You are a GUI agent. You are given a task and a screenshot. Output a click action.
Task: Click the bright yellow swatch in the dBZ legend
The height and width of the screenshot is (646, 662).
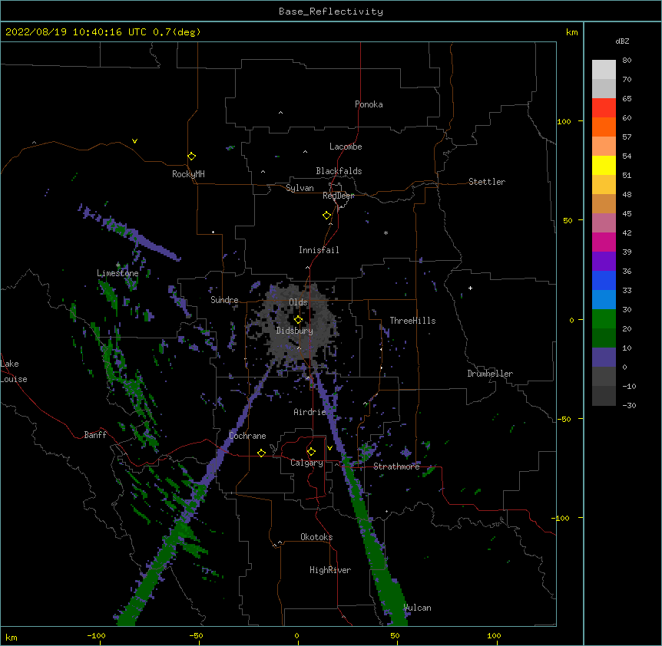pyautogui.click(x=604, y=165)
